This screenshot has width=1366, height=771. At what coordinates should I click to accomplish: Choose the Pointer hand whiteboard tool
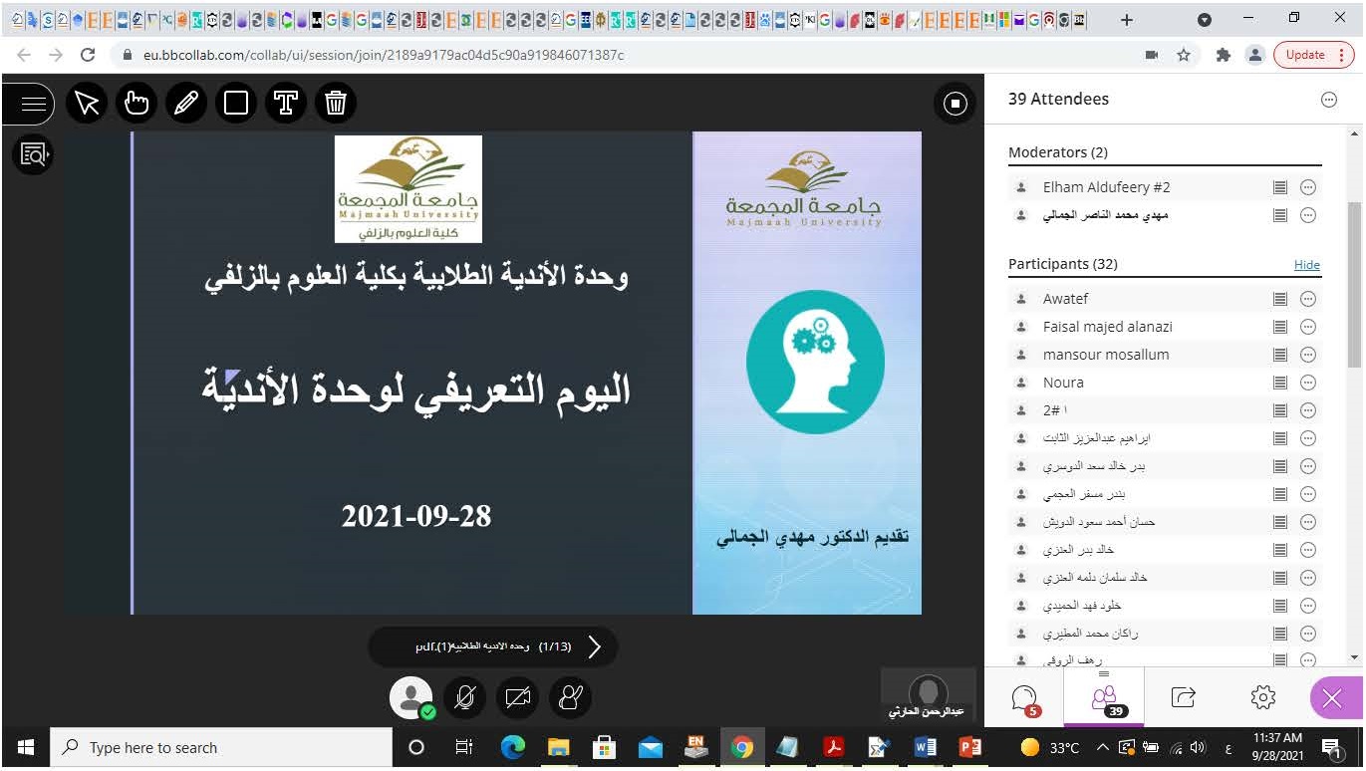[x=137, y=103]
